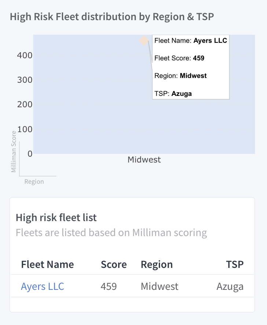
Task: Click the High risk fleet list heading
Action: [56, 218]
